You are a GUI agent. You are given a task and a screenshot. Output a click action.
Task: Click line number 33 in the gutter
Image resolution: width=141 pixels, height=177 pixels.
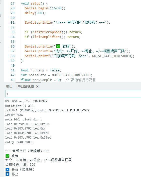(x=13, y=32)
